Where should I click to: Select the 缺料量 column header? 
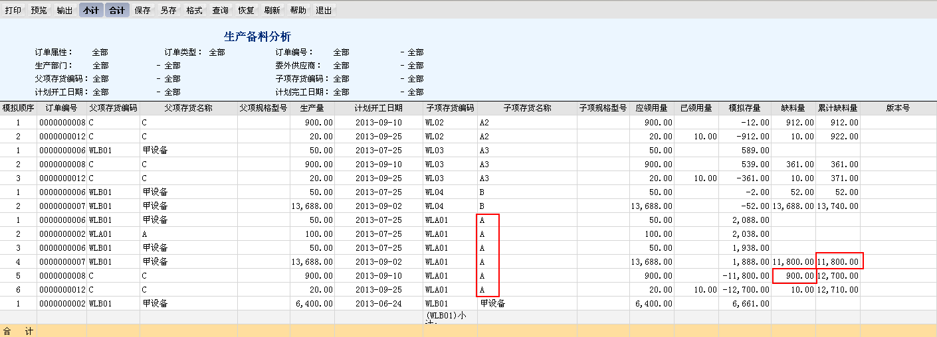(x=793, y=108)
